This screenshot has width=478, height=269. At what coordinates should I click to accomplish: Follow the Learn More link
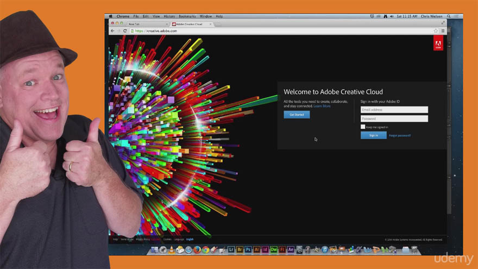[322, 106]
